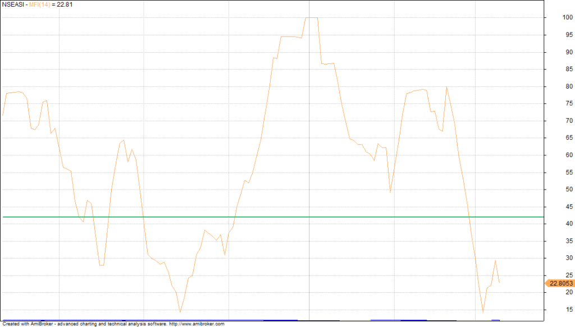Open the http://www.amibroker.com link

point(197,324)
